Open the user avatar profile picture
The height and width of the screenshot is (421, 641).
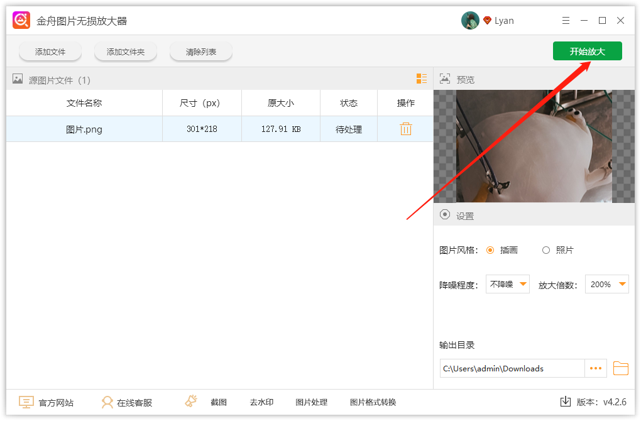click(x=469, y=21)
